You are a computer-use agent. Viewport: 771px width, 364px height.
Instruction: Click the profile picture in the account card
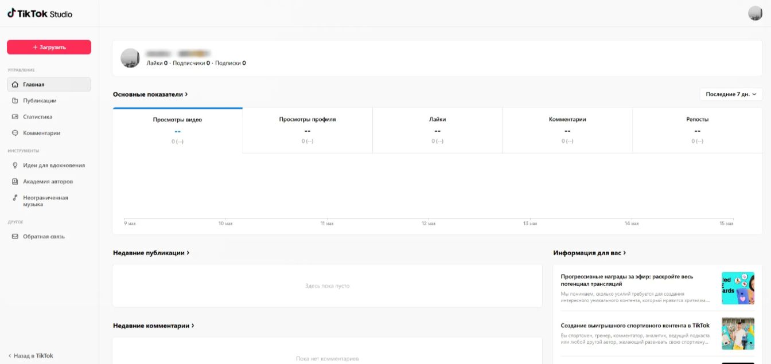click(130, 58)
